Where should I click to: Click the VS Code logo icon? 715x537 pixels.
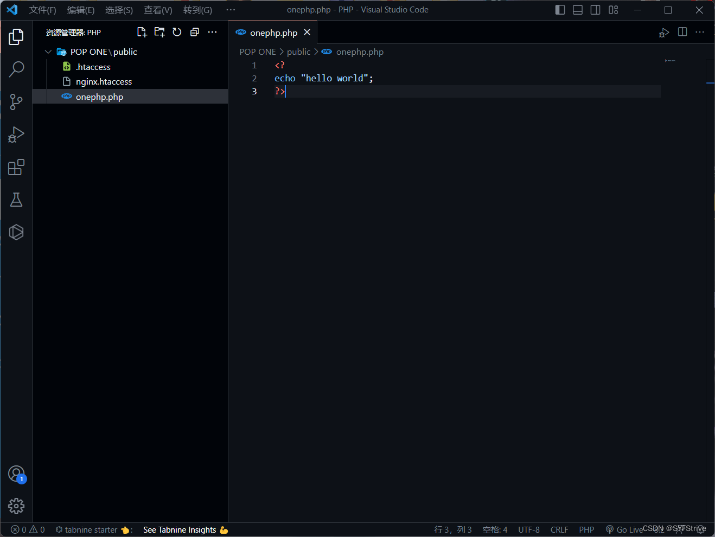click(12, 10)
